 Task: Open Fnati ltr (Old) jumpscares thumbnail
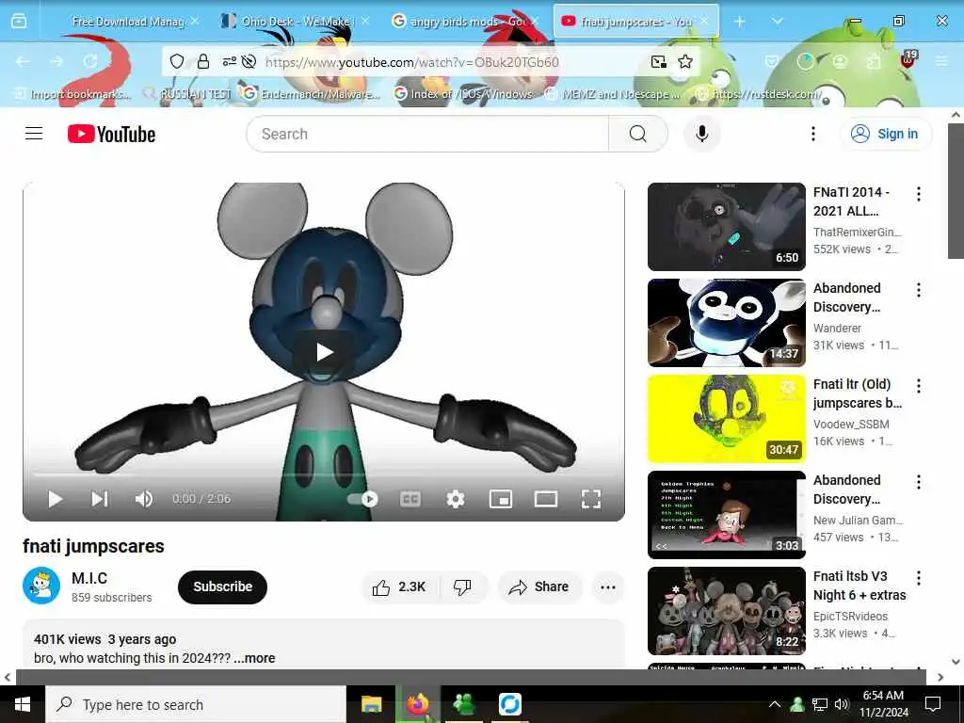pyautogui.click(x=726, y=419)
